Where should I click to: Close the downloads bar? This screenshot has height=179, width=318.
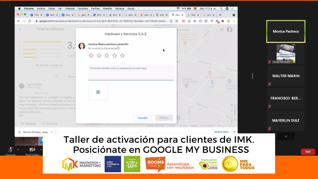(x=234, y=132)
